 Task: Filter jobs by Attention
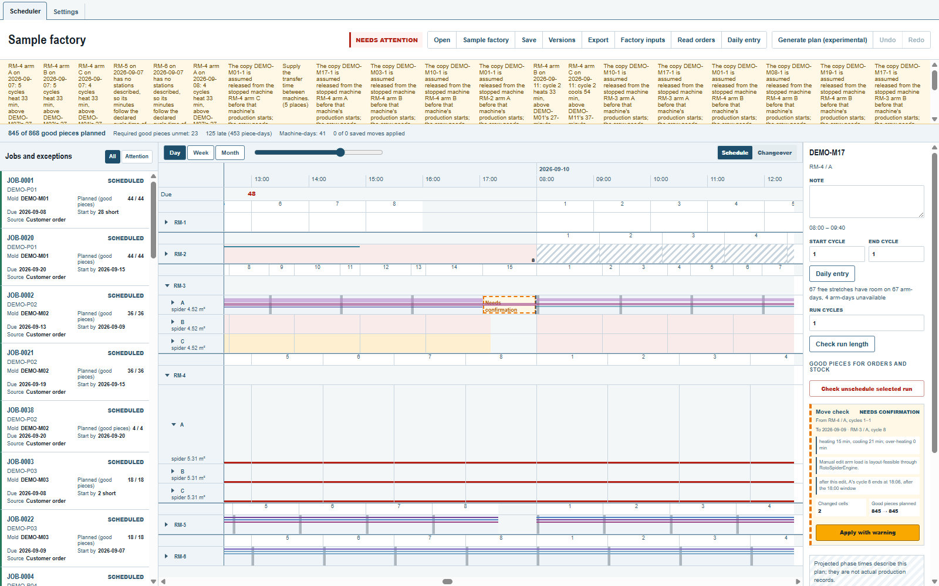pos(137,156)
